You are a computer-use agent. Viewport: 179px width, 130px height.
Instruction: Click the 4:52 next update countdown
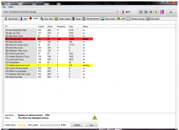click(63, 125)
